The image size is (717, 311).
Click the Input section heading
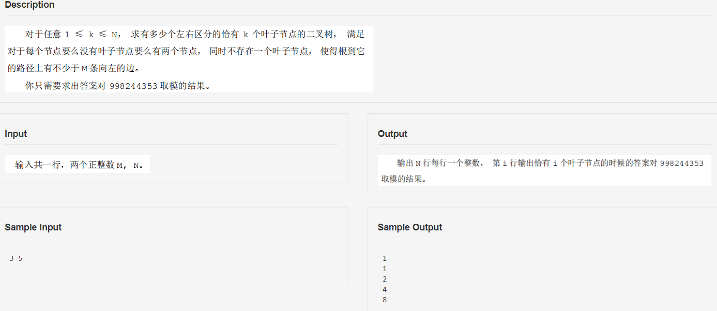click(16, 134)
